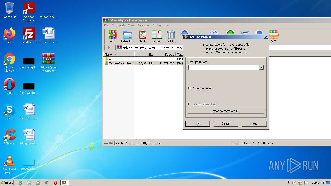331x186 pixels.
Task: Open the Recycle Bin desktop icon
Action: coord(9,11)
